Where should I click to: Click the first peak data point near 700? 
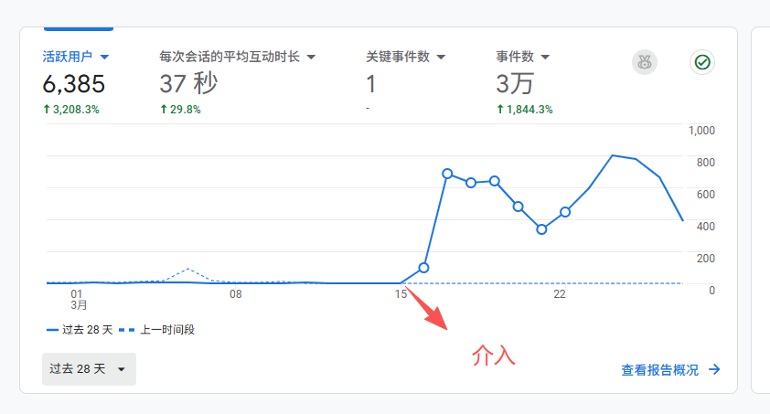447,173
